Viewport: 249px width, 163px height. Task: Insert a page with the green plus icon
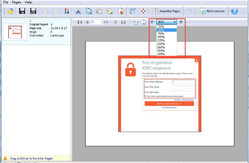click(109, 11)
